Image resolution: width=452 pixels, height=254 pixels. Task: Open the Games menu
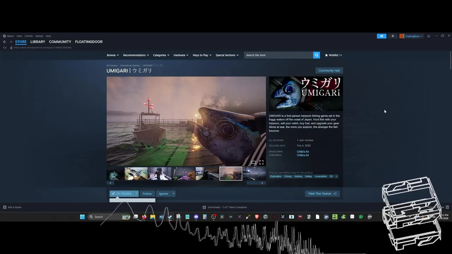tap(39, 36)
